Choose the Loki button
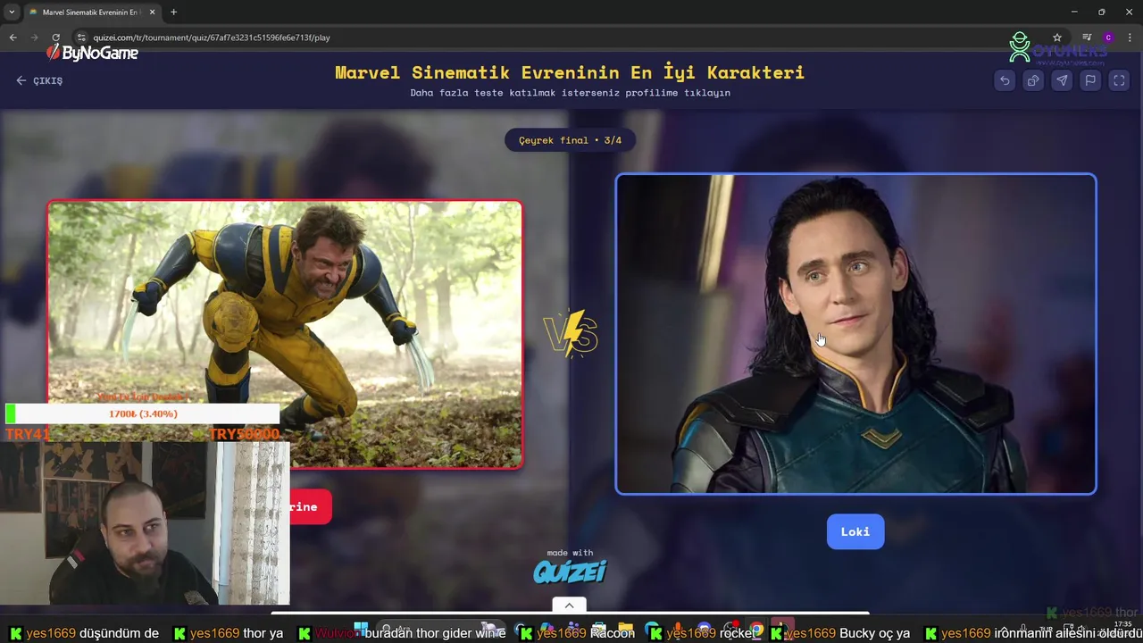 coord(855,531)
